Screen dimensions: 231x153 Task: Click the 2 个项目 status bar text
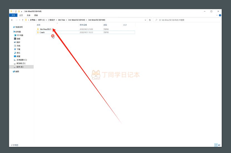pos(15,145)
